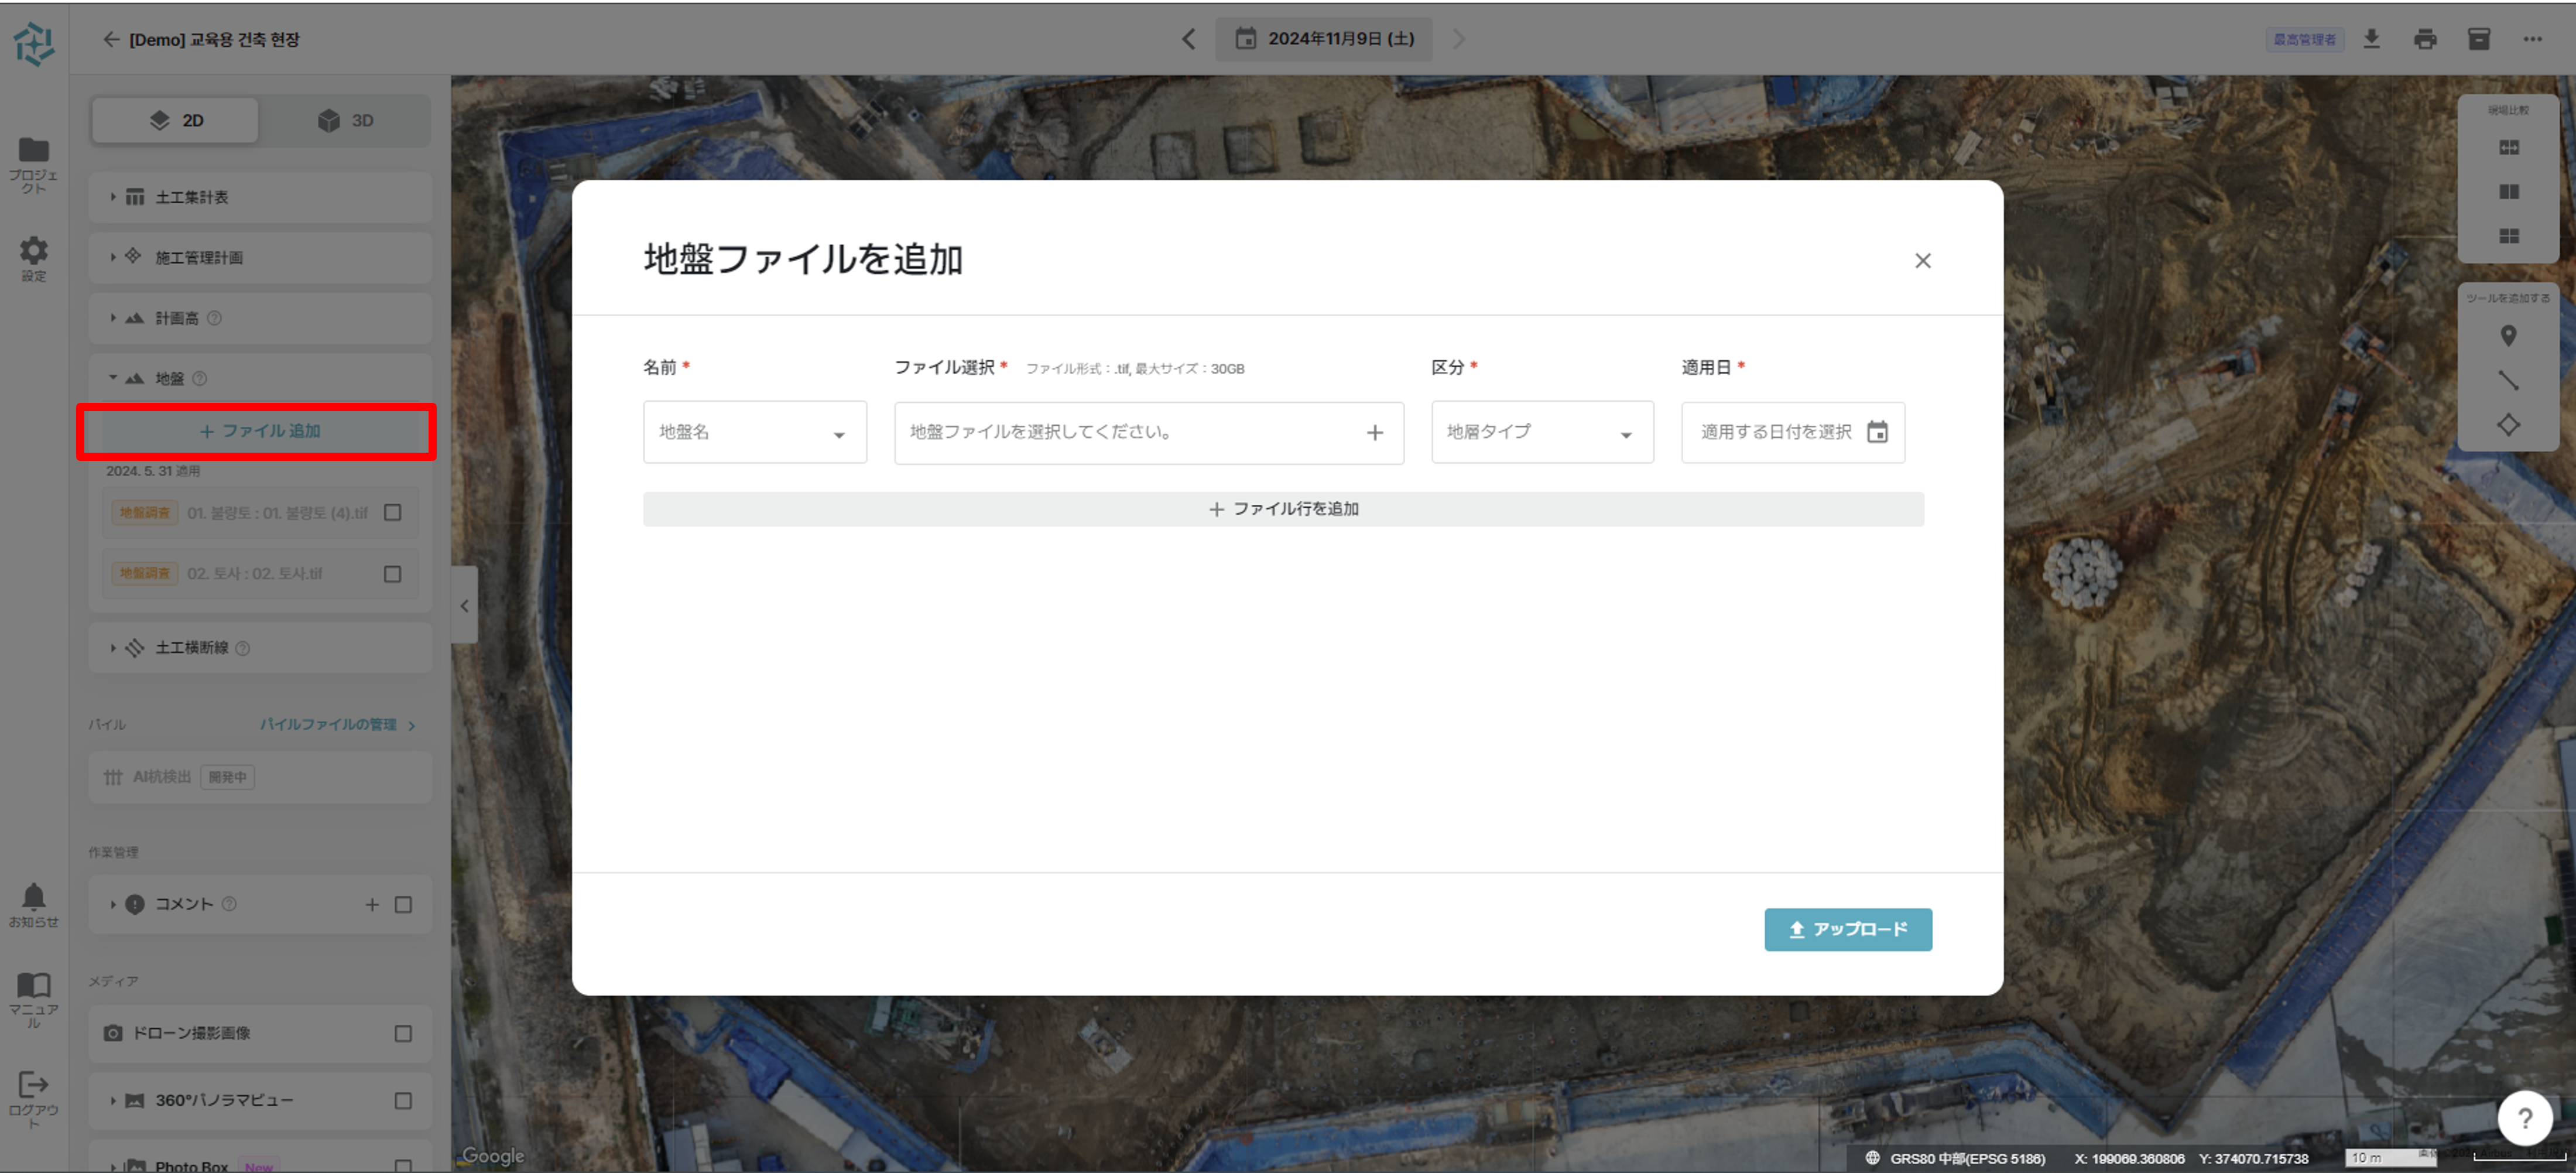Click the アップロード upload button

1847,929
